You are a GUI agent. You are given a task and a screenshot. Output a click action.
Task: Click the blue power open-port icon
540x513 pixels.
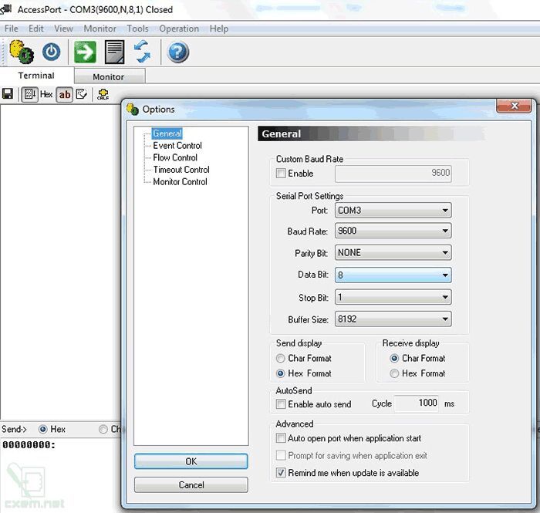pos(52,52)
